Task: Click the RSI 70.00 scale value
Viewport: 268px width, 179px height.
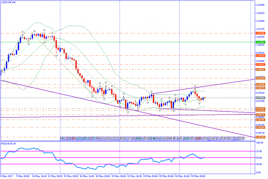Action: click(260, 151)
